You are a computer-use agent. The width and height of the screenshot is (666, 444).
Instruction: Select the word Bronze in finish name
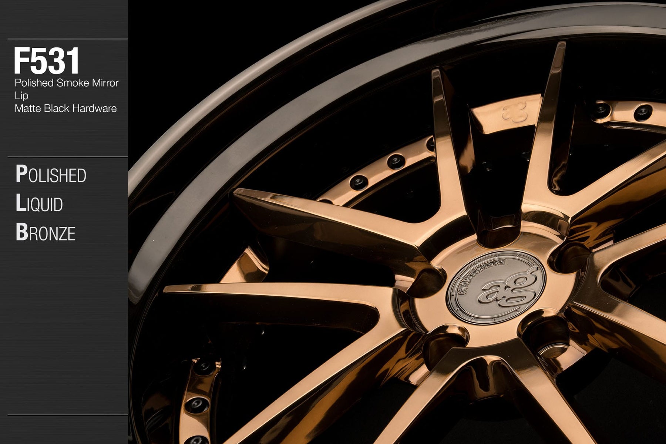(46, 232)
